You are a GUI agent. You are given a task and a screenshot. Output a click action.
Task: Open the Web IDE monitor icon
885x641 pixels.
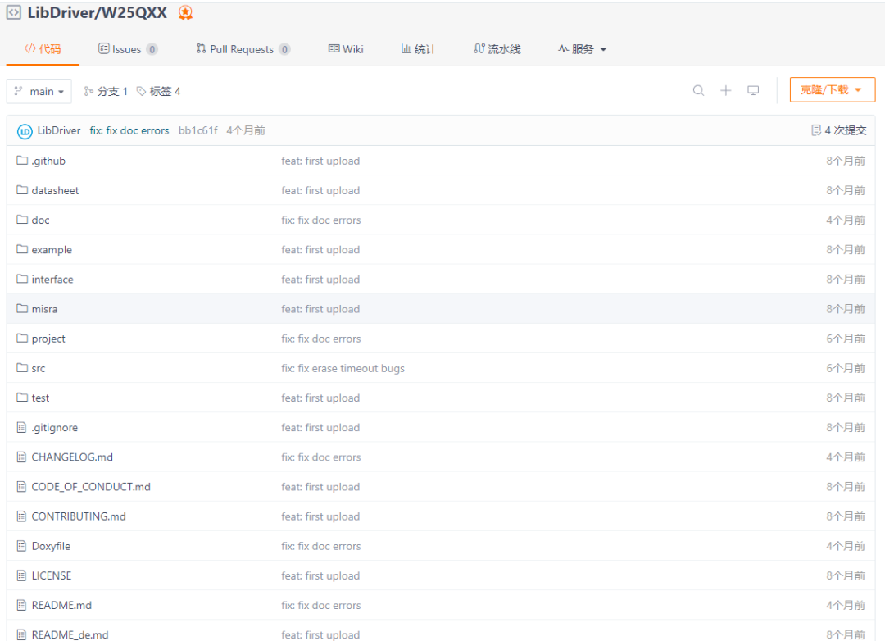click(x=753, y=90)
